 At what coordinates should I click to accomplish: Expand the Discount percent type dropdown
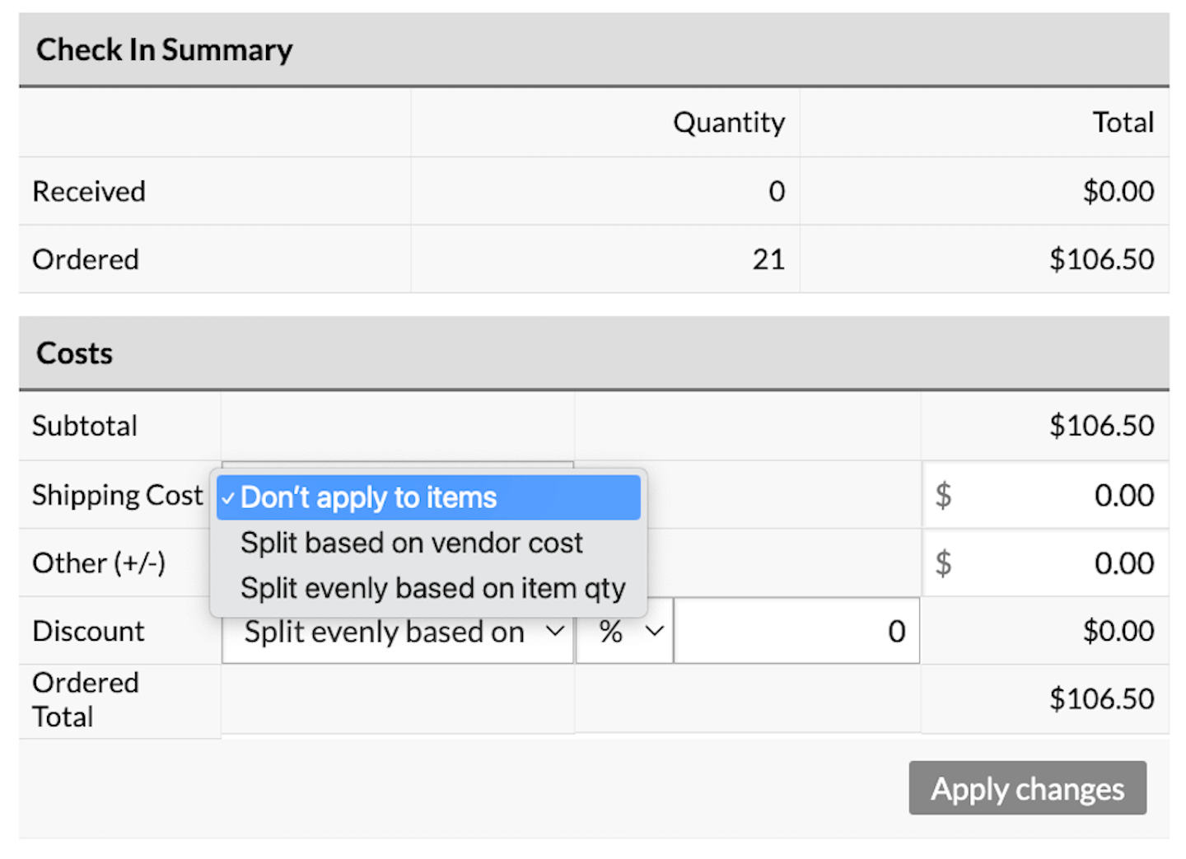624,632
